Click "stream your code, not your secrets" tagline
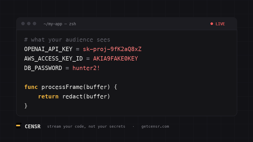The image size is (253, 142). [x=86, y=127]
